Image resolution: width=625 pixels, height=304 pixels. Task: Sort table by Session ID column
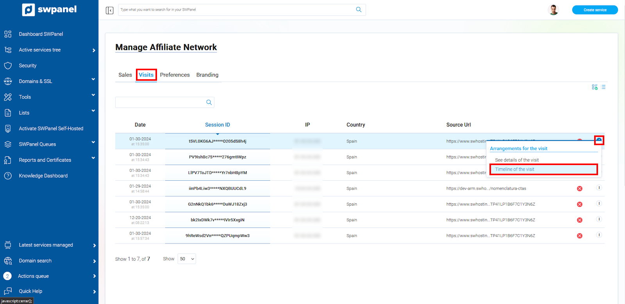[x=217, y=125]
